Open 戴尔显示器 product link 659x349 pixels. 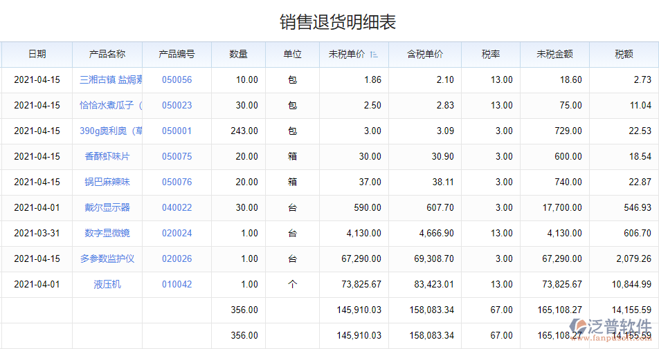[x=107, y=208]
